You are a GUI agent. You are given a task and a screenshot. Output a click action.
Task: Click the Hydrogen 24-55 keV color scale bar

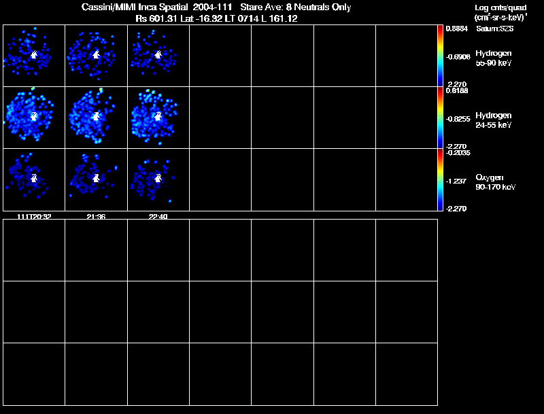[x=440, y=118]
